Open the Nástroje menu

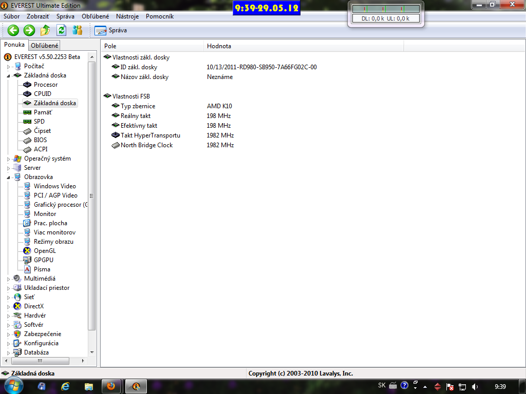pos(127,16)
